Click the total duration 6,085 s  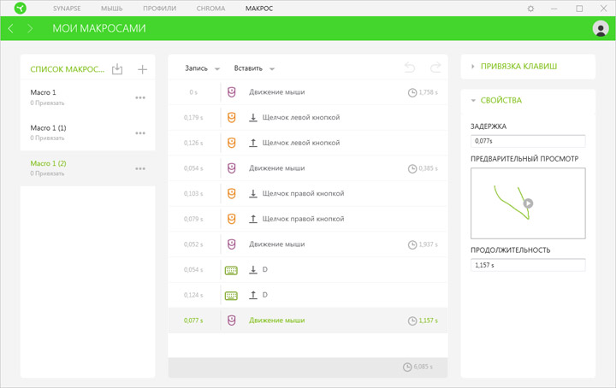pos(423,367)
